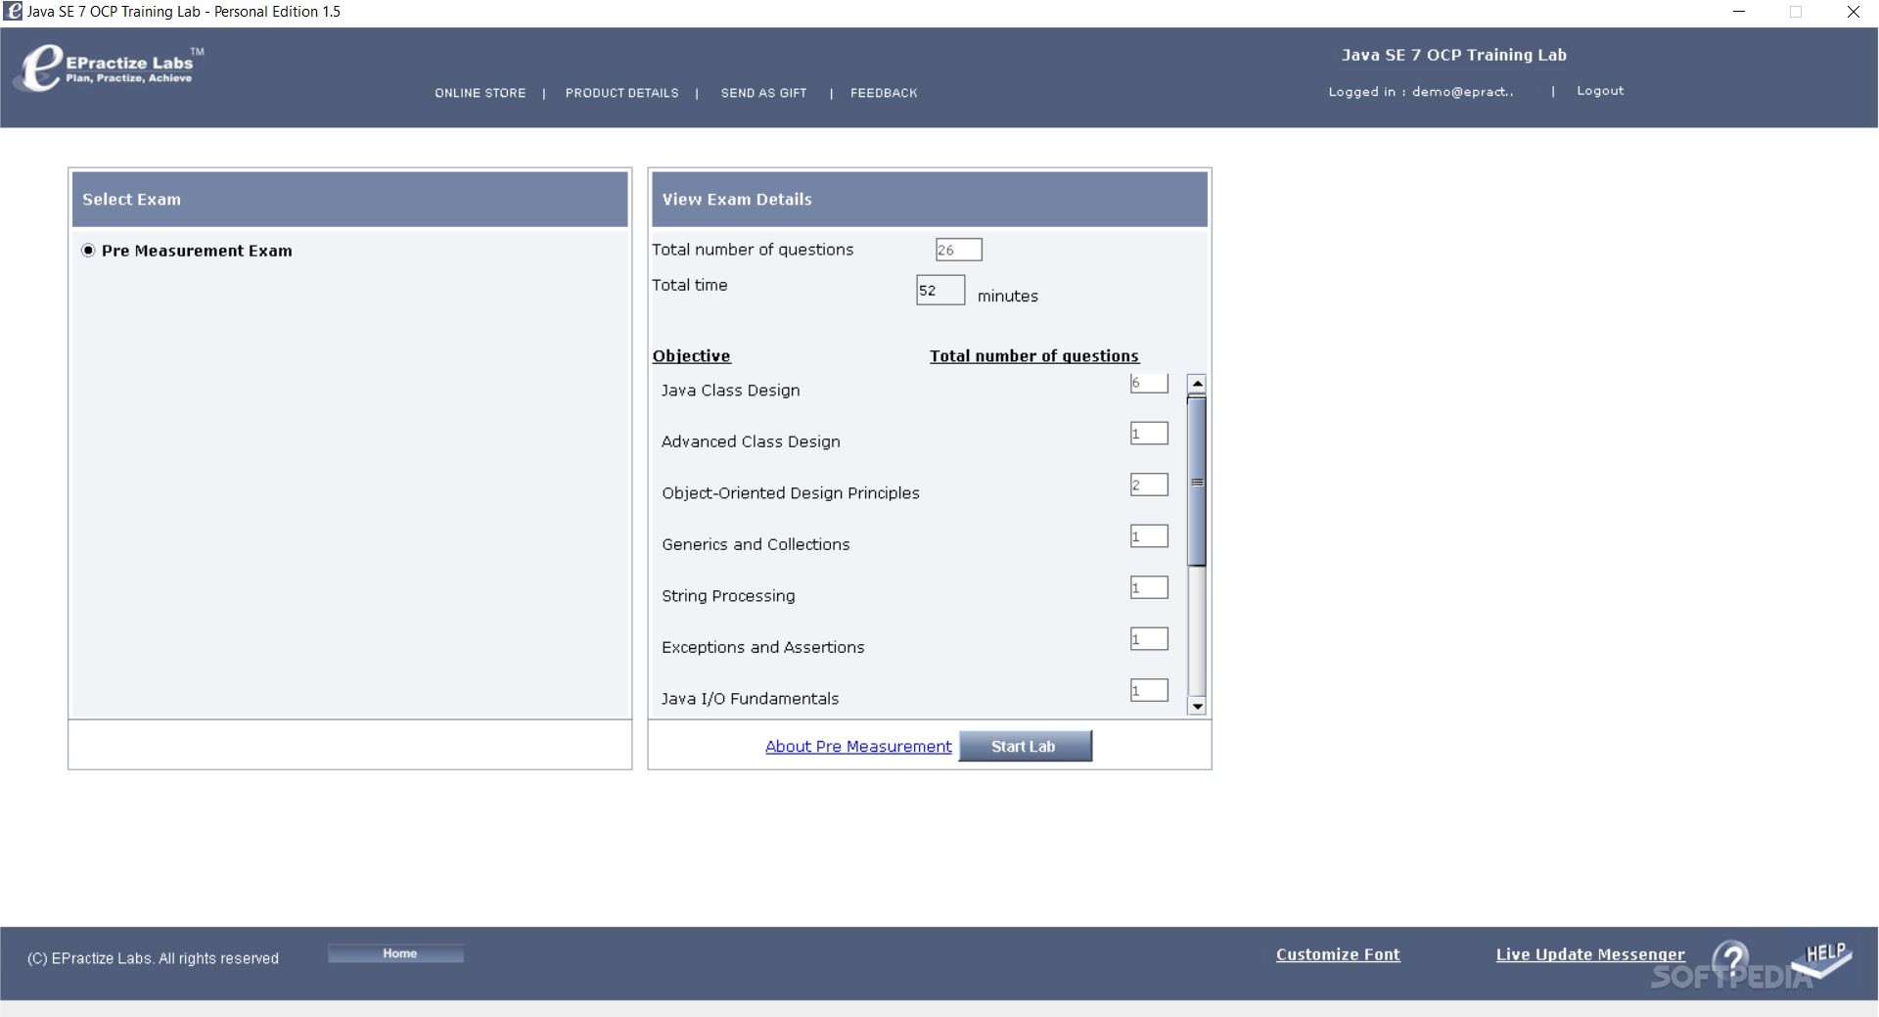Click the 'String Processing' objective text
The image size is (1879, 1017).
pos(728,596)
